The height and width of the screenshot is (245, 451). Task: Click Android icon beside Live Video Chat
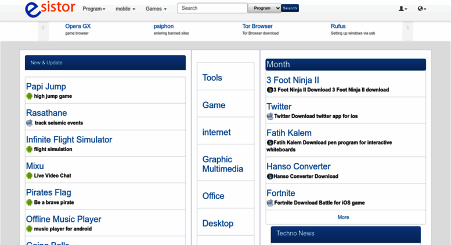point(30,175)
